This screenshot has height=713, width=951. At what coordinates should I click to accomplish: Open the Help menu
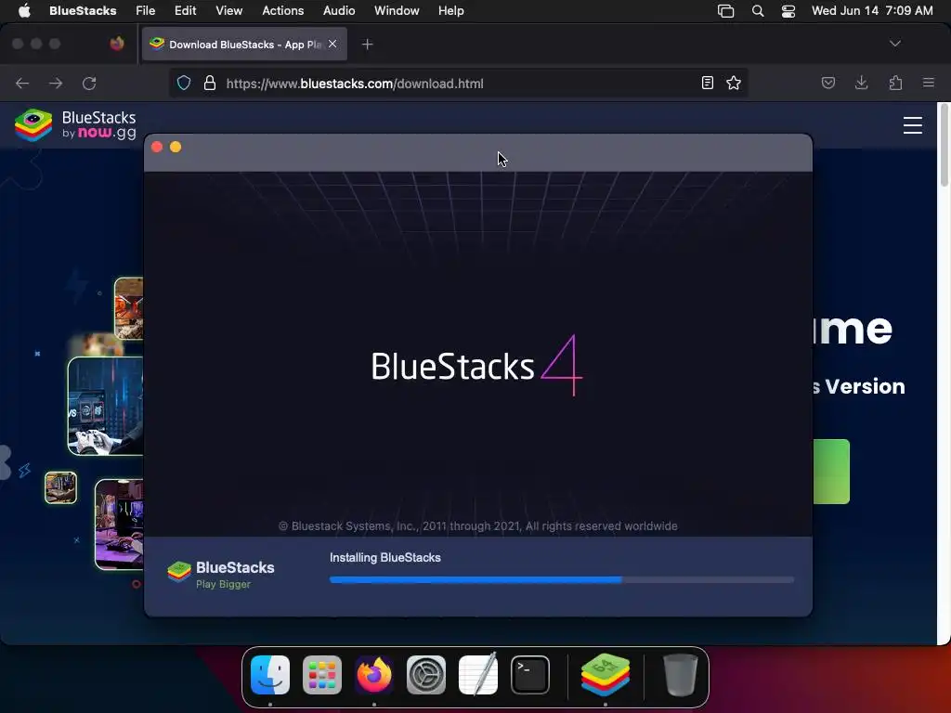tap(450, 10)
